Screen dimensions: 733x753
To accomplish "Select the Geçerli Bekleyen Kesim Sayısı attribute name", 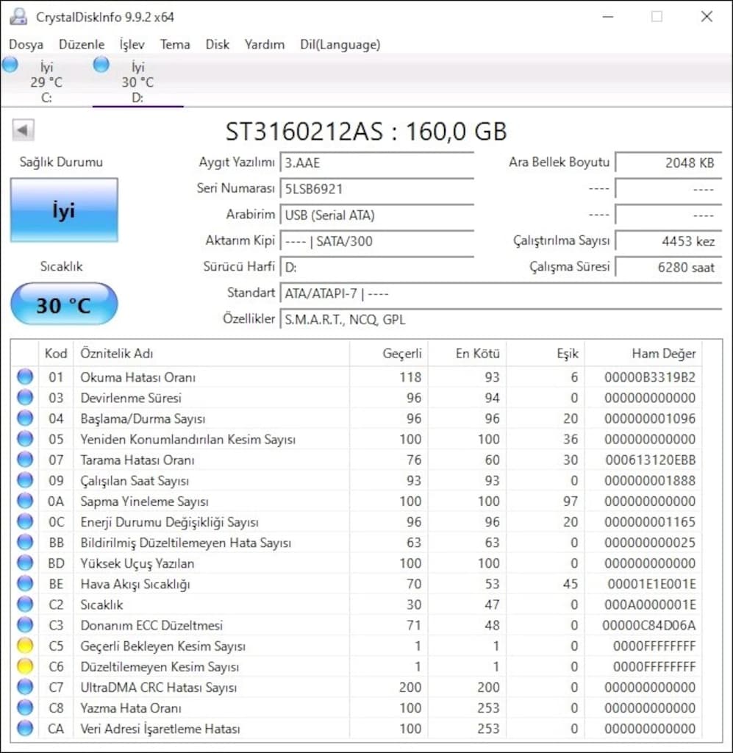I will [163, 646].
